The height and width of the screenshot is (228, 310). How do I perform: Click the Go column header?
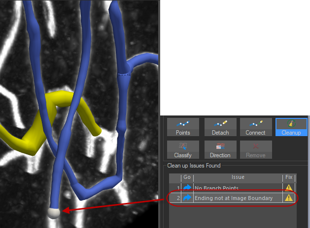click(x=187, y=177)
